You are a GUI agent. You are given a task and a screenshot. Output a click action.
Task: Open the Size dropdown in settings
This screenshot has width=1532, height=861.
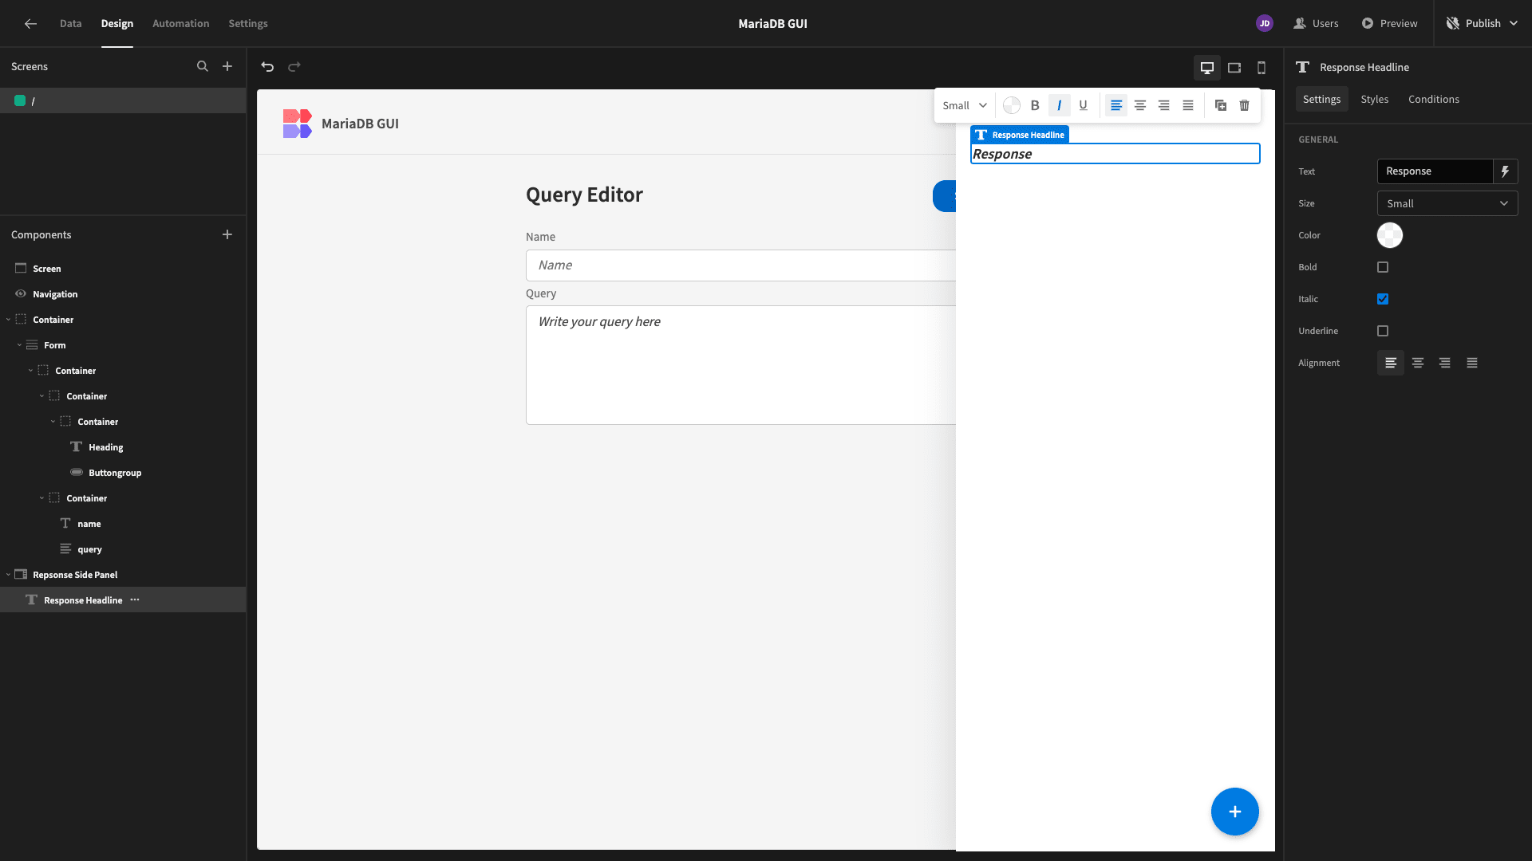click(1447, 203)
